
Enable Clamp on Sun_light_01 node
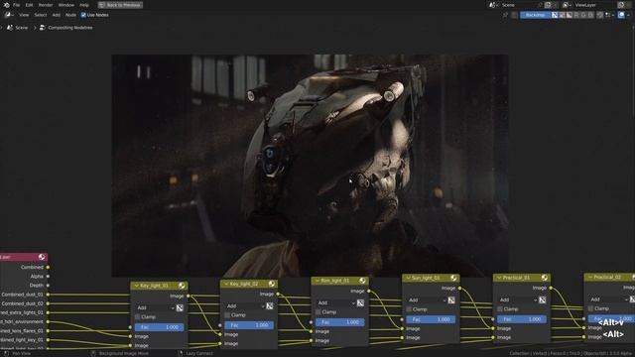[x=409, y=309]
